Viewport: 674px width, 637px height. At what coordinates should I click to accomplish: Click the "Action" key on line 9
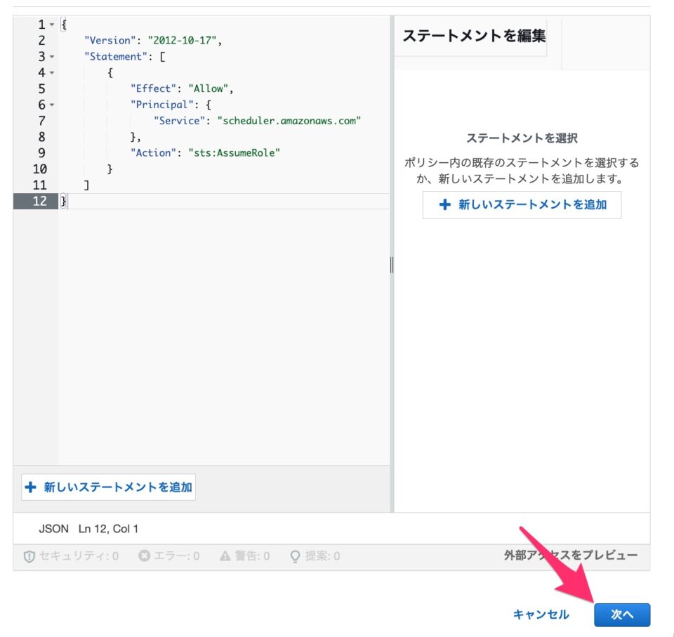[x=153, y=152]
